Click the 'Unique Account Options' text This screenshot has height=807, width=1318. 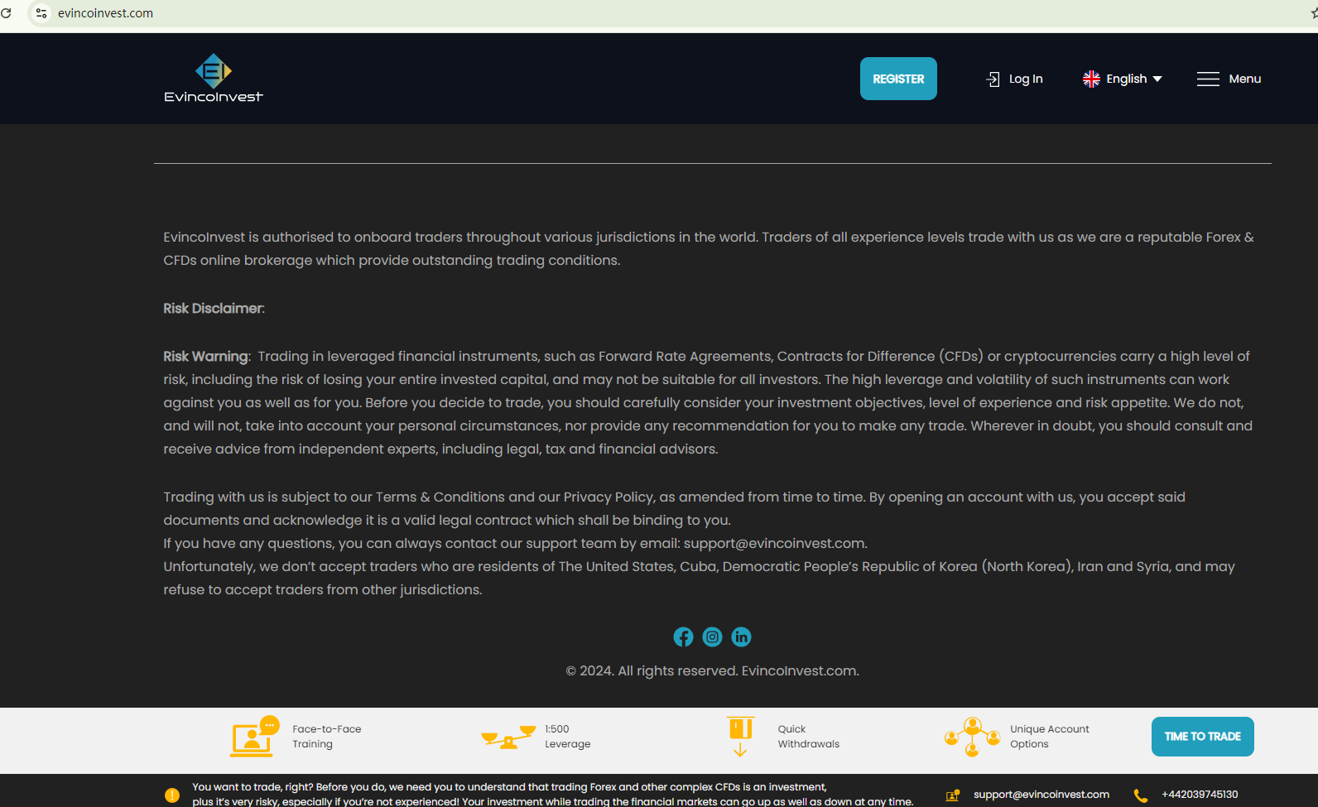coord(1050,737)
